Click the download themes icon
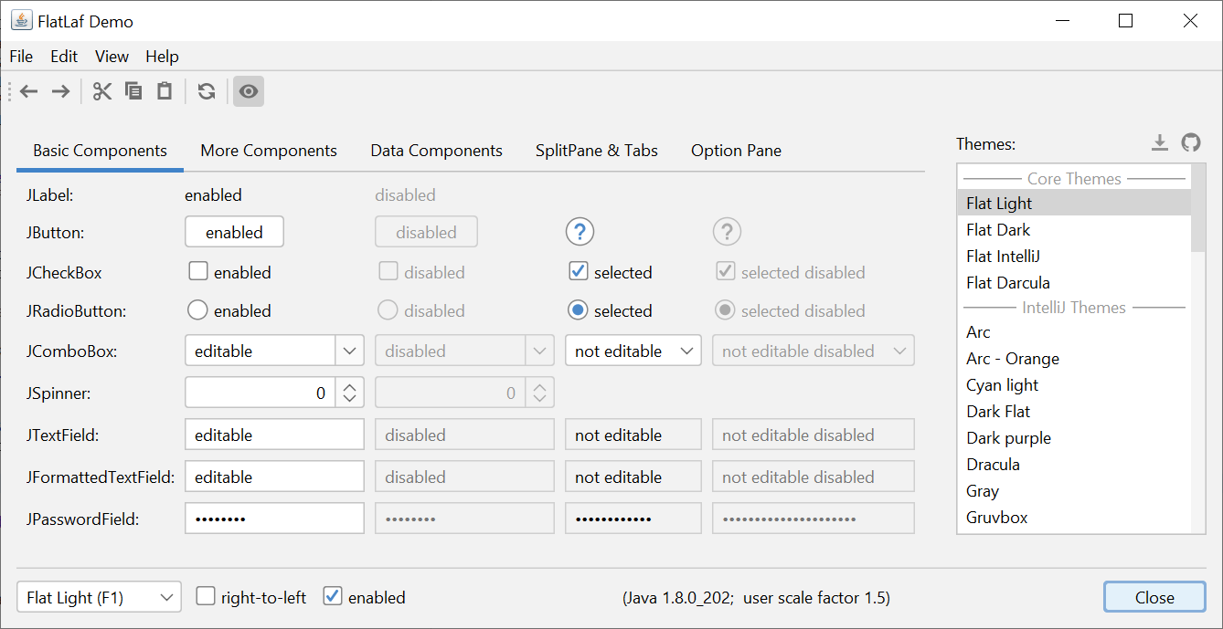Image resolution: width=1223 pixels, height=629 pixels. (x=1159, y=142)
